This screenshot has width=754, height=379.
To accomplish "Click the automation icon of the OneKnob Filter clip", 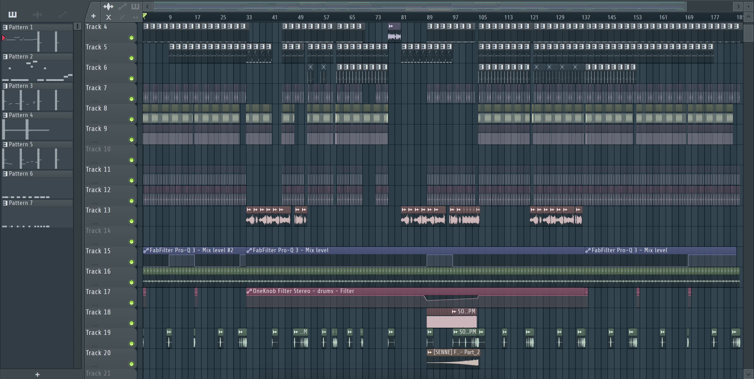I will coord(249,291).
